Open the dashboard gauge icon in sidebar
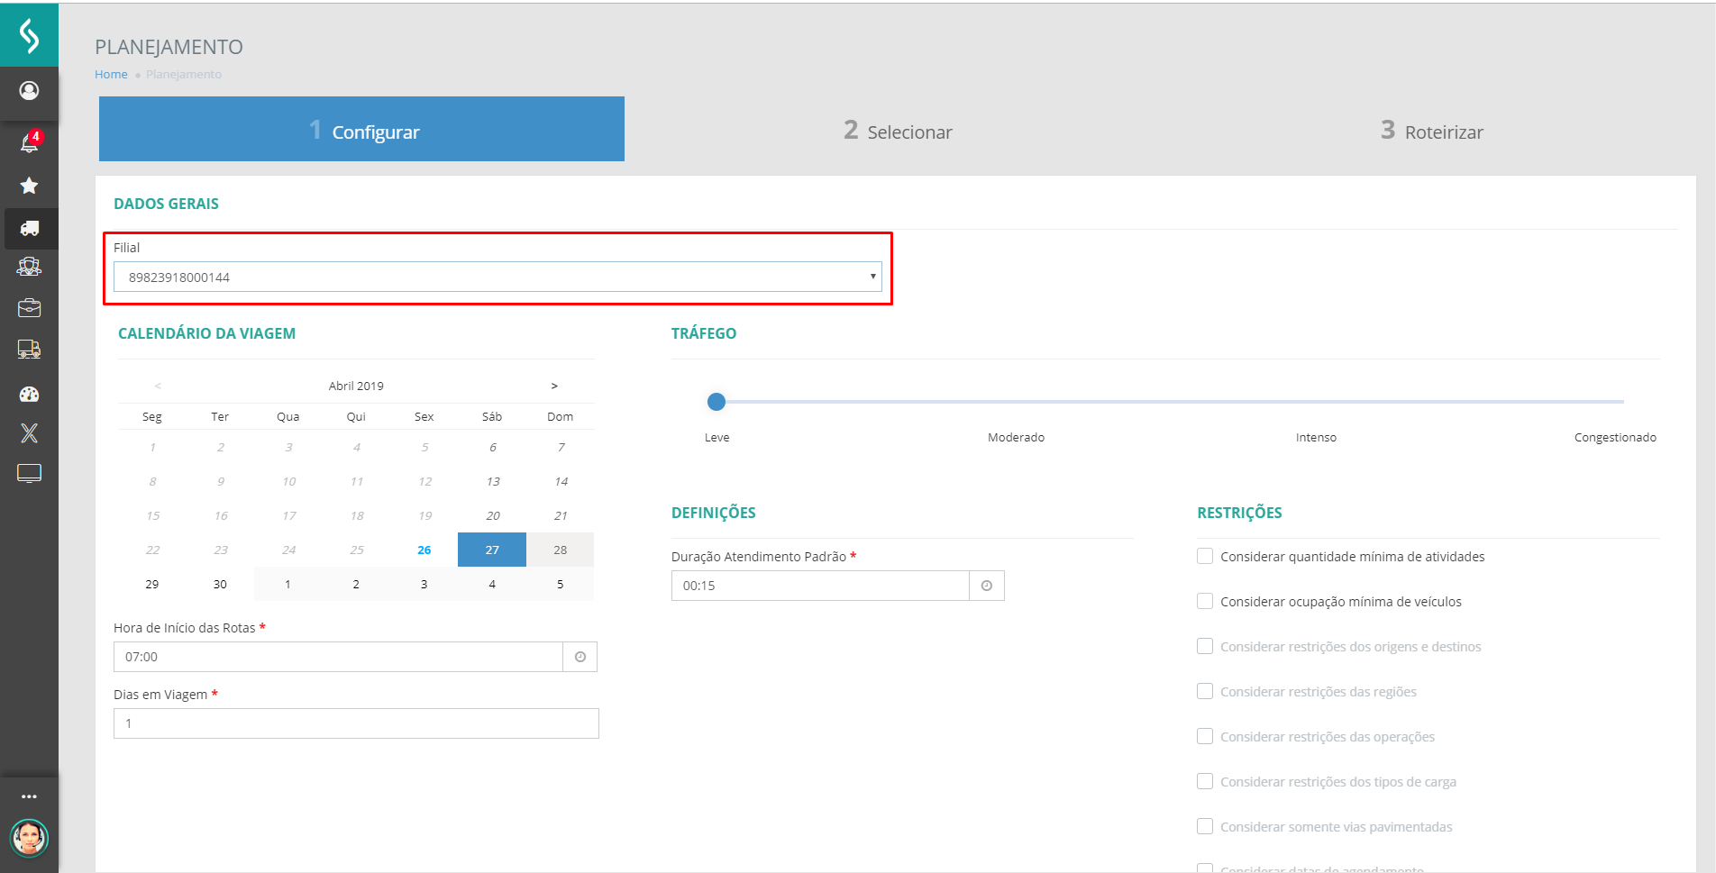Screen dimensions: 1716x873 [29, 394]
